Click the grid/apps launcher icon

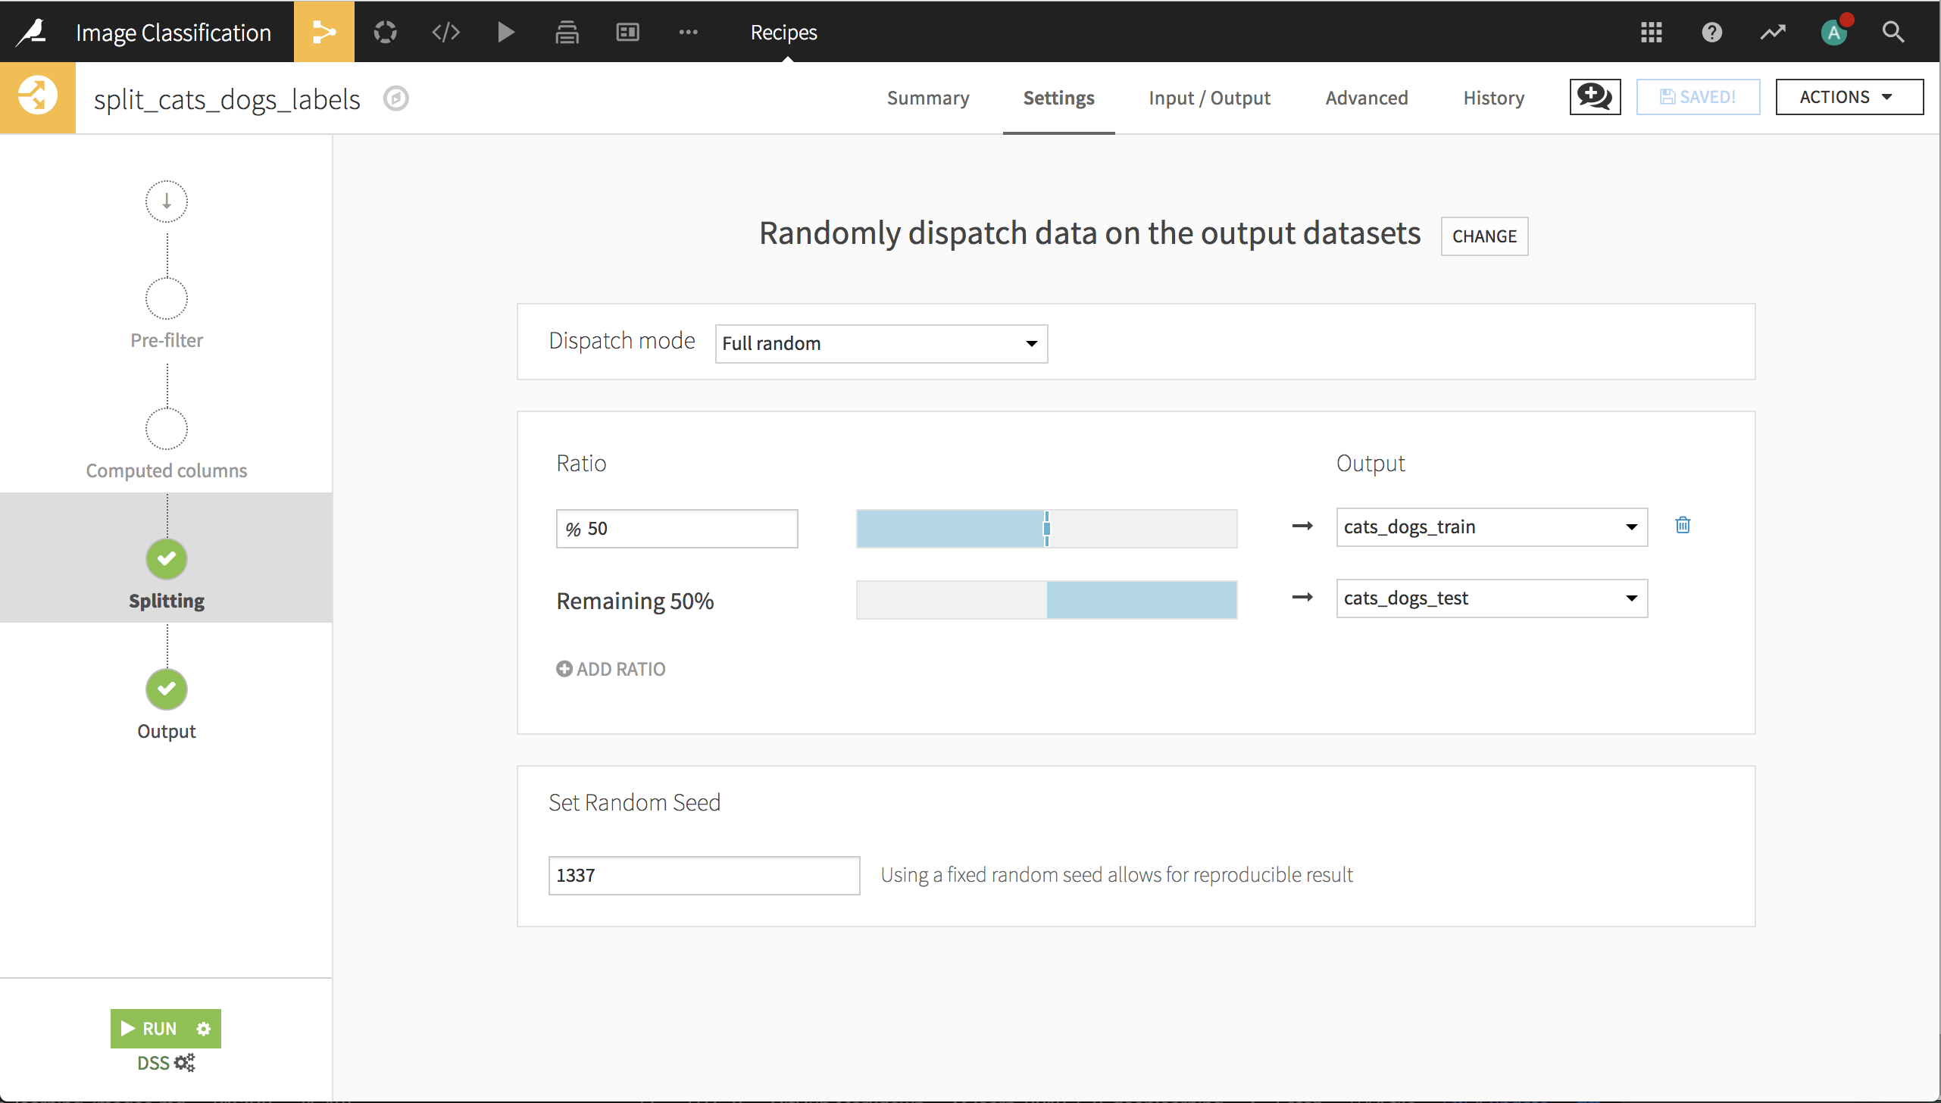click(x=1652, y=32)
